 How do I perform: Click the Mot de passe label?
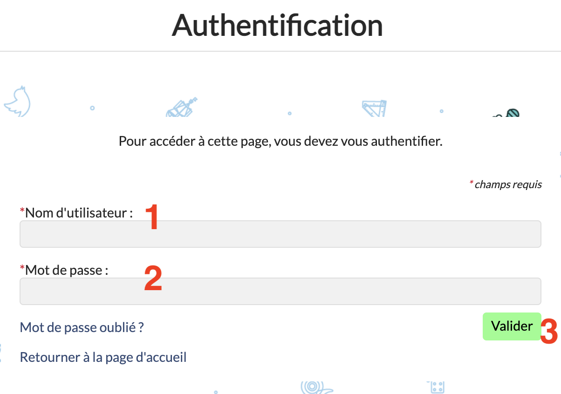[x=67, y=270]
